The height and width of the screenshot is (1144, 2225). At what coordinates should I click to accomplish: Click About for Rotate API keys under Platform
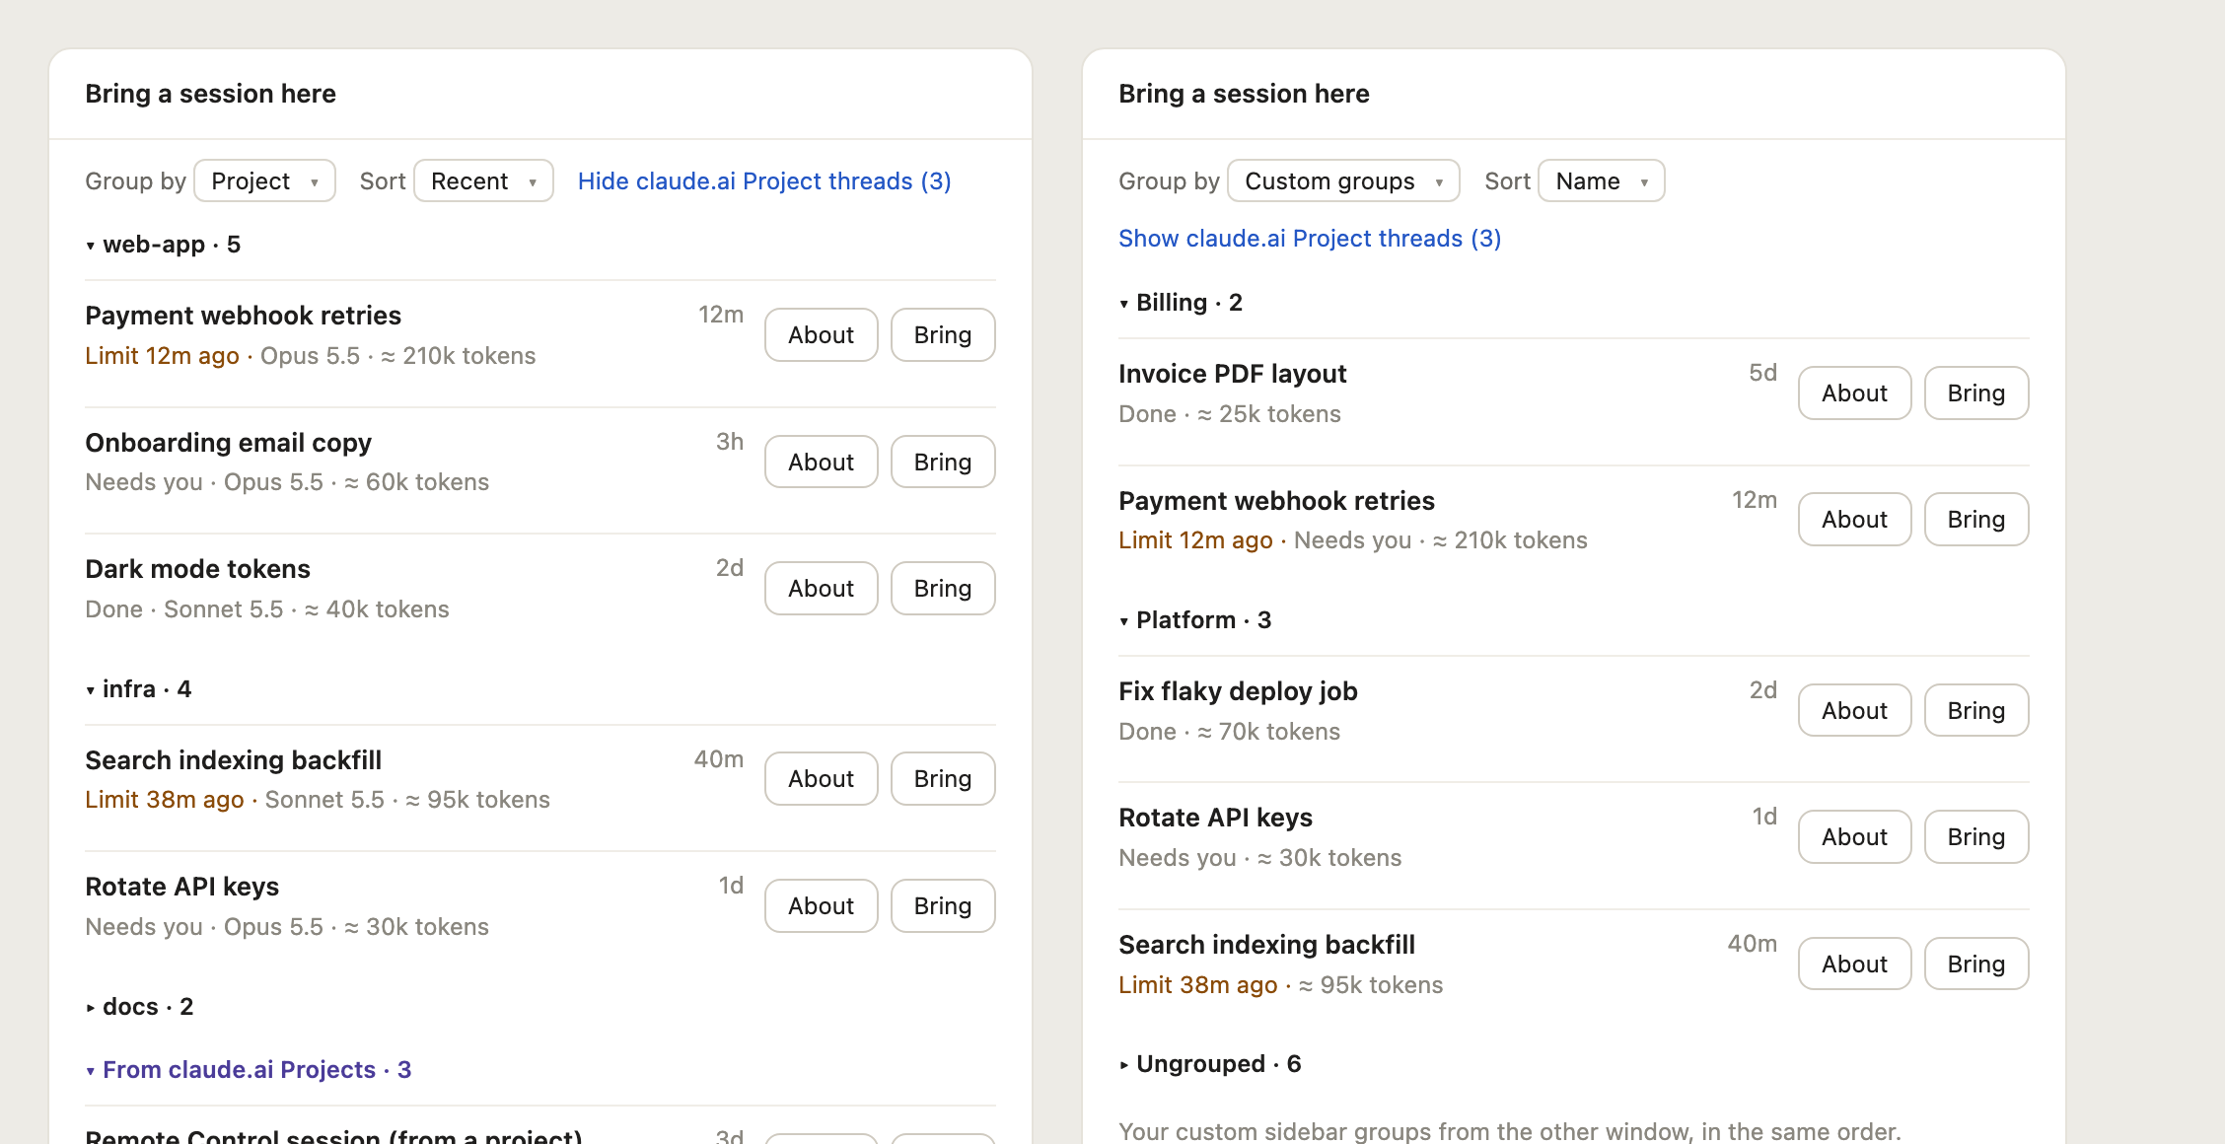tap(1855, 837)
